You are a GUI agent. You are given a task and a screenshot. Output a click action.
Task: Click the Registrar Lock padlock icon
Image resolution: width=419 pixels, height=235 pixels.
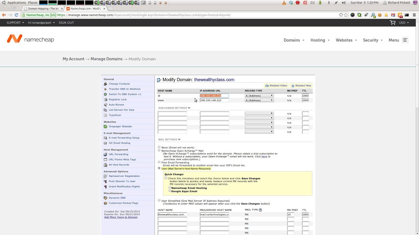tap(105, 100)
